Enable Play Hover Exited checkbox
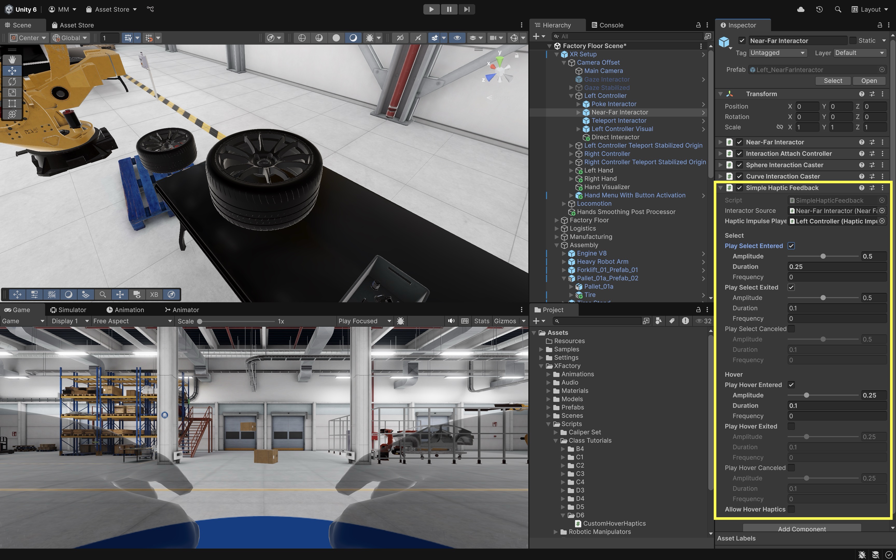Viewport: 896px width, 560px height. (791, 426)
